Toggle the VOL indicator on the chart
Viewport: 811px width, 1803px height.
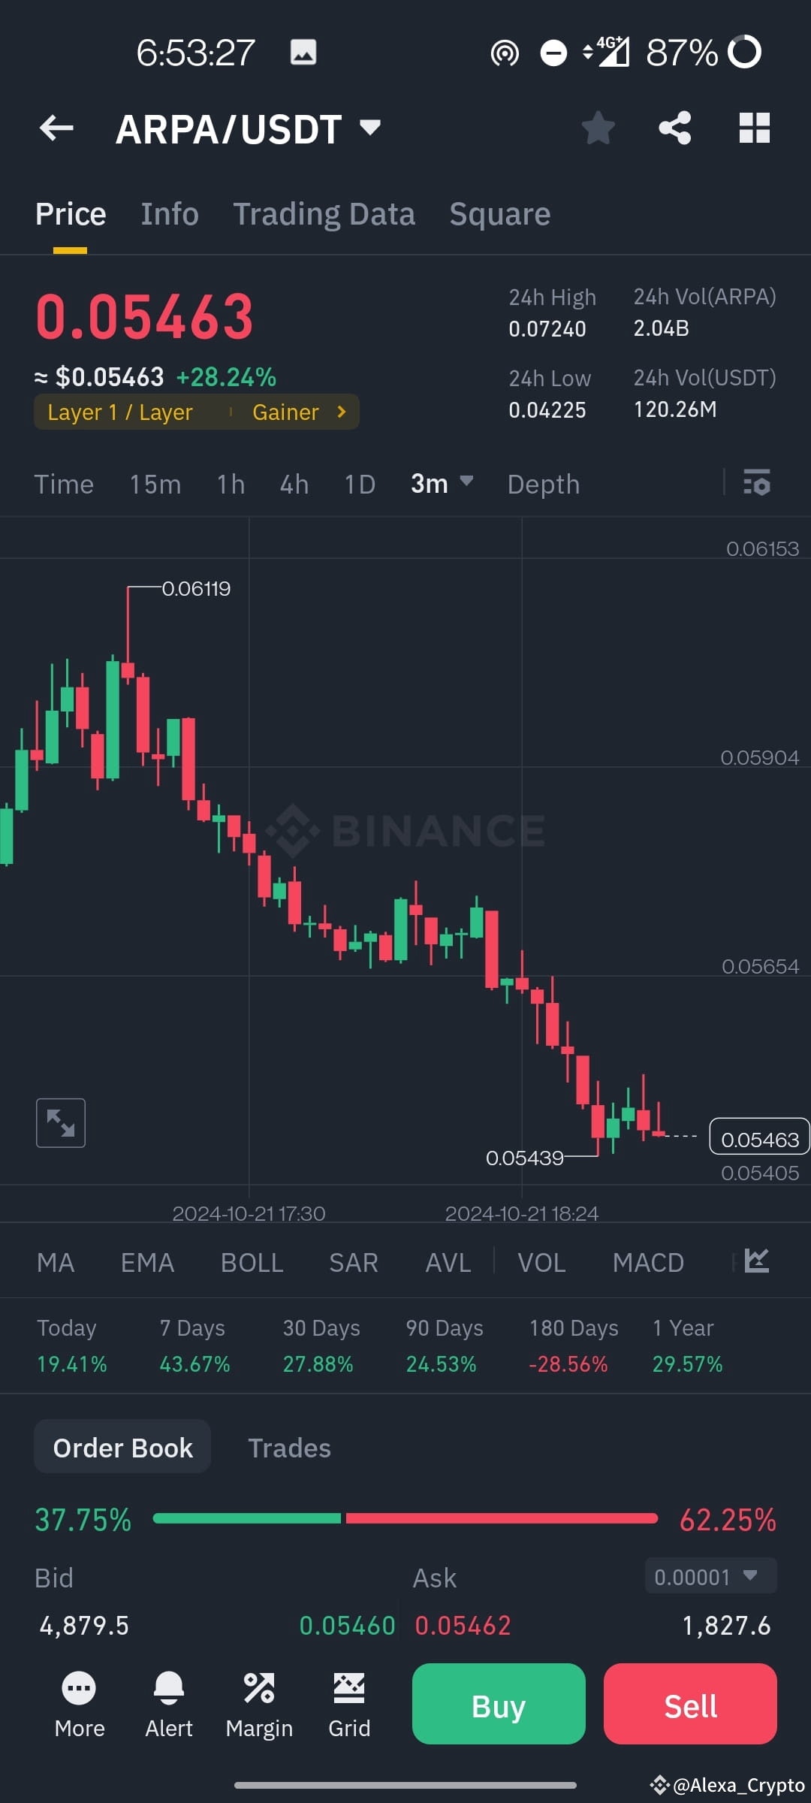click(x=541, y=1262)
